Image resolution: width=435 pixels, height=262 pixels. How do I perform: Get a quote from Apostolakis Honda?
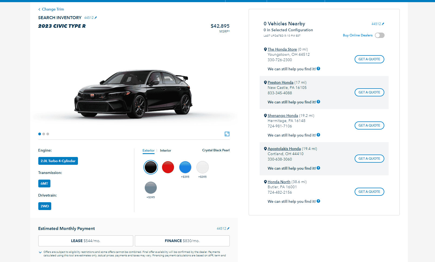click(x=369, y=159)
